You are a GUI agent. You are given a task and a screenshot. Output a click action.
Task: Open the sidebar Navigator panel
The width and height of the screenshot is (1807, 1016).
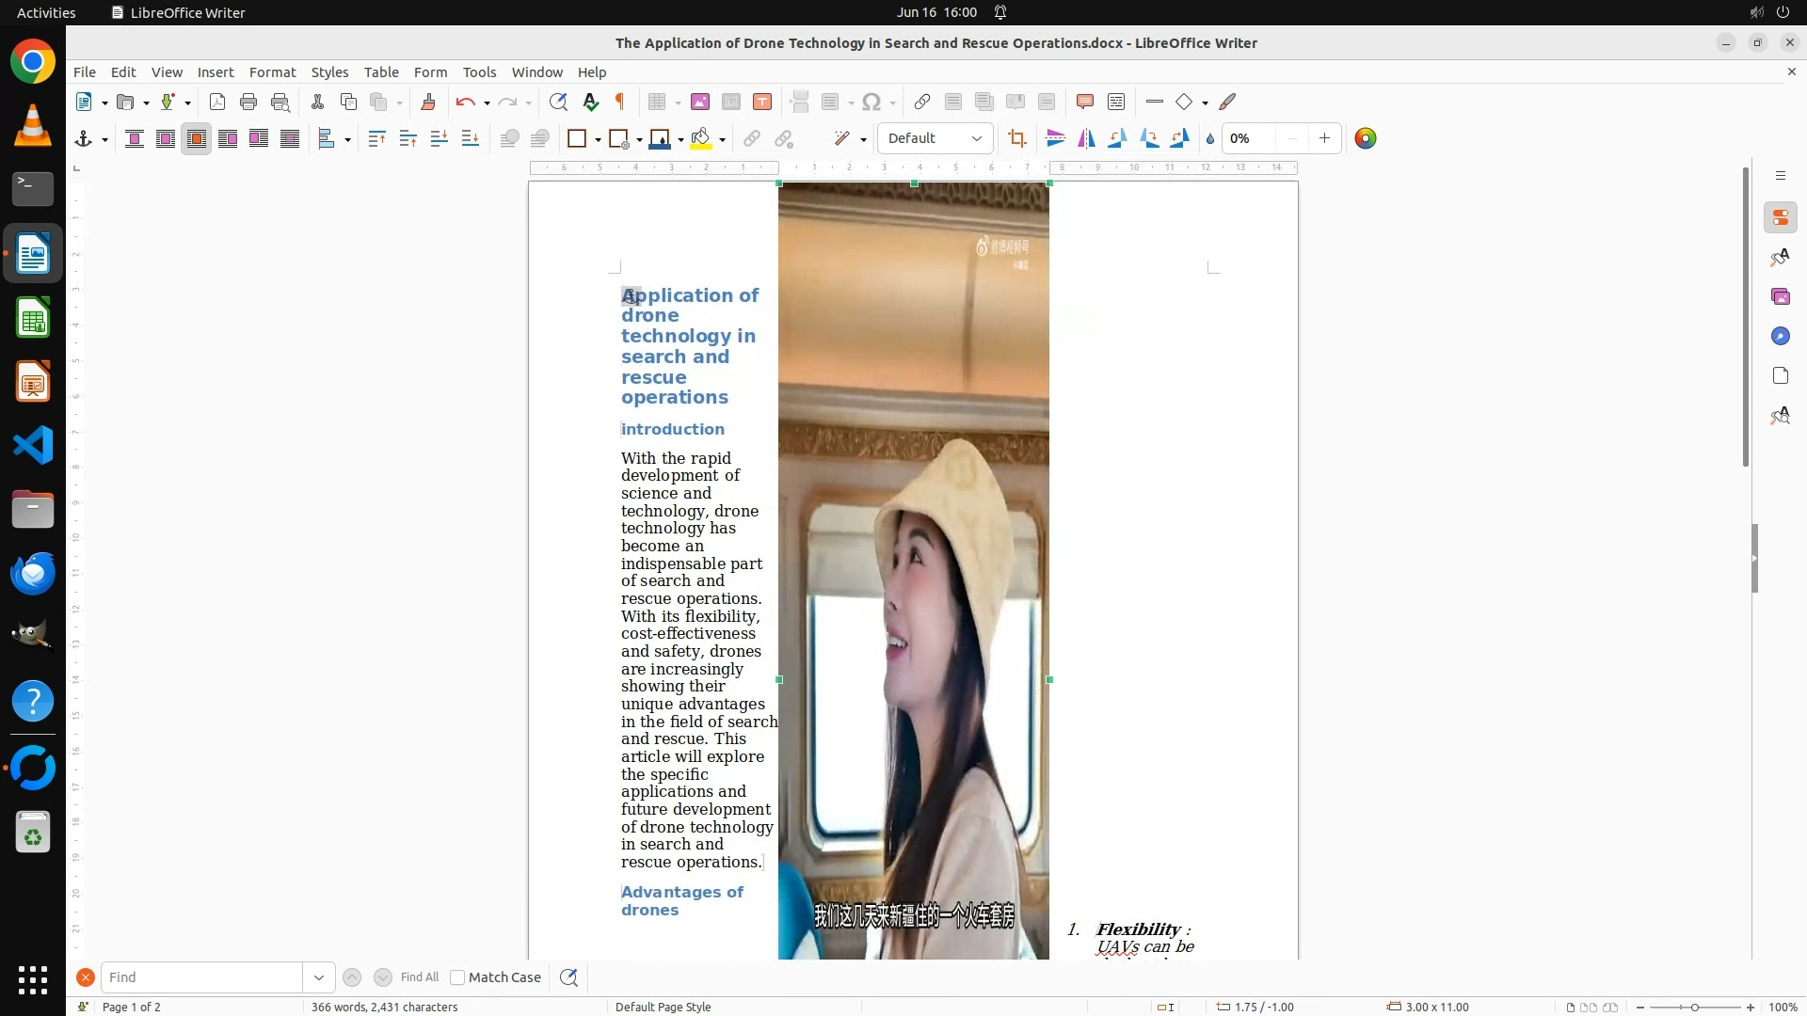[1780, 337]
